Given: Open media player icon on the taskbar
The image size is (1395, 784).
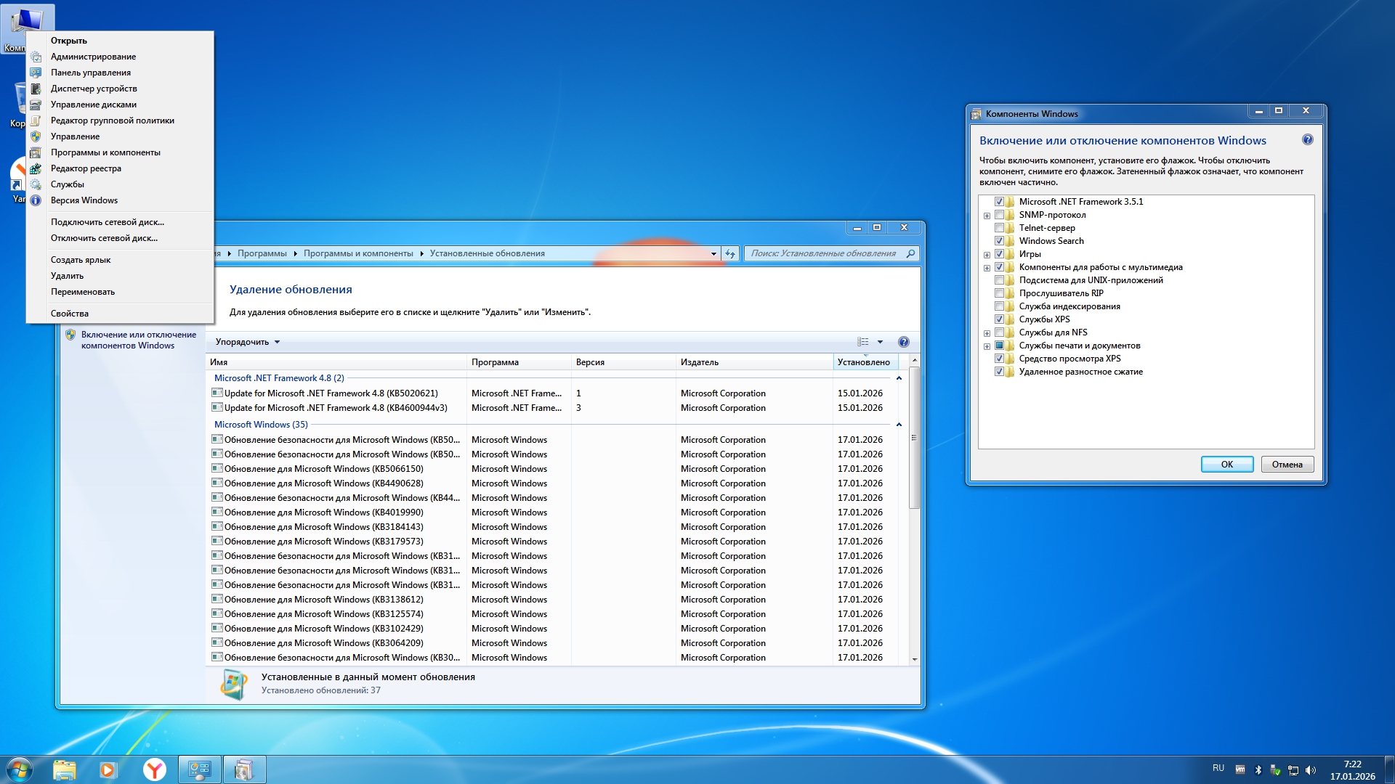Looking at the screenshot, I should click(x=108, y=769).
